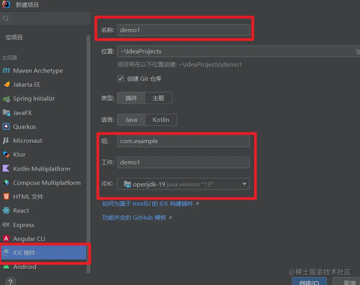360x285 pixels.
Task: Click the 新建项目 dialog title text
Action: pyautogui.click(x=27, y=5)
